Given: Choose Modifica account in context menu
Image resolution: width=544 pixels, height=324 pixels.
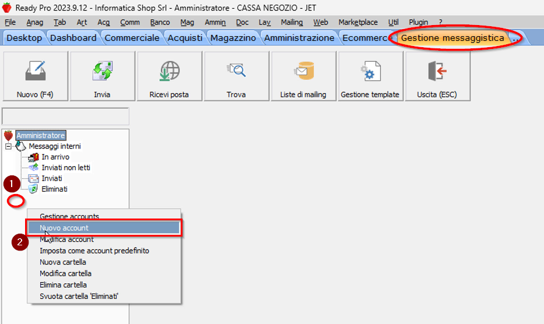Looking at the screenshot, I should [104, 240].
